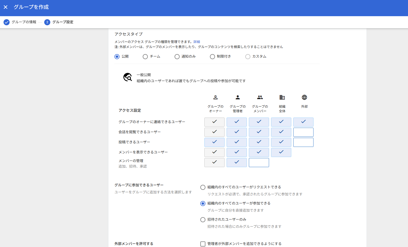Select 組織内のすべてのユーザーがリクエストできる option
The image size is (408, 247).
point(203,187)
